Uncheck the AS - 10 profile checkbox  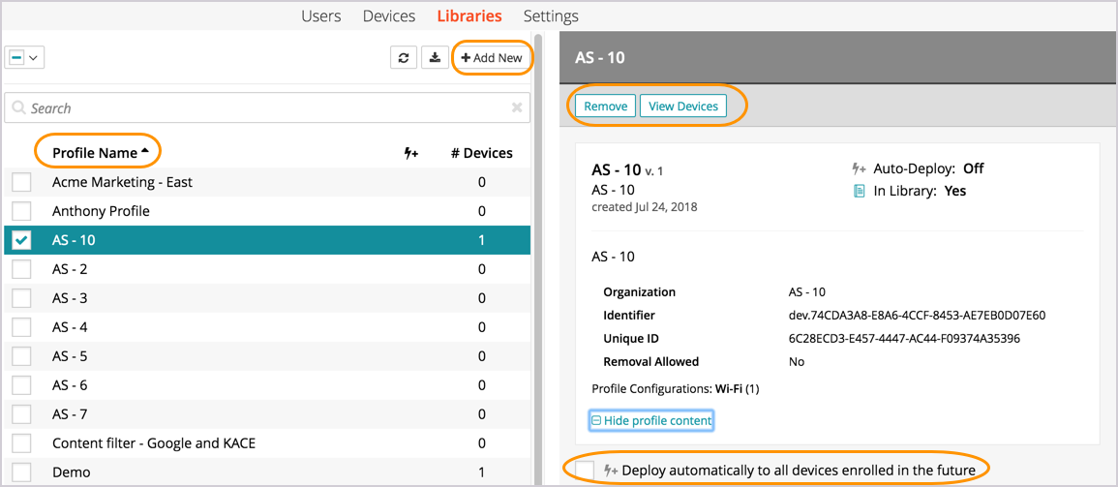click(x=21, y=240)
